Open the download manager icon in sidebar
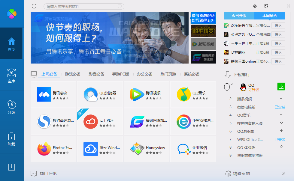This screenshot has height=181, width=294. point(11,167)
